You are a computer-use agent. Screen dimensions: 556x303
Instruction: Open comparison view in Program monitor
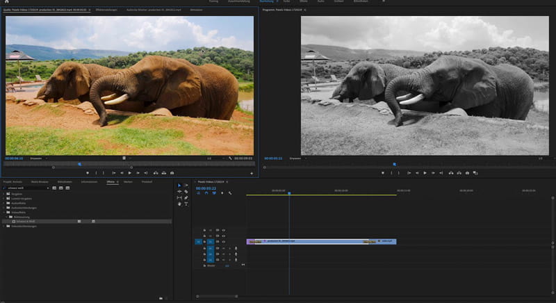(x=475, y=173)
